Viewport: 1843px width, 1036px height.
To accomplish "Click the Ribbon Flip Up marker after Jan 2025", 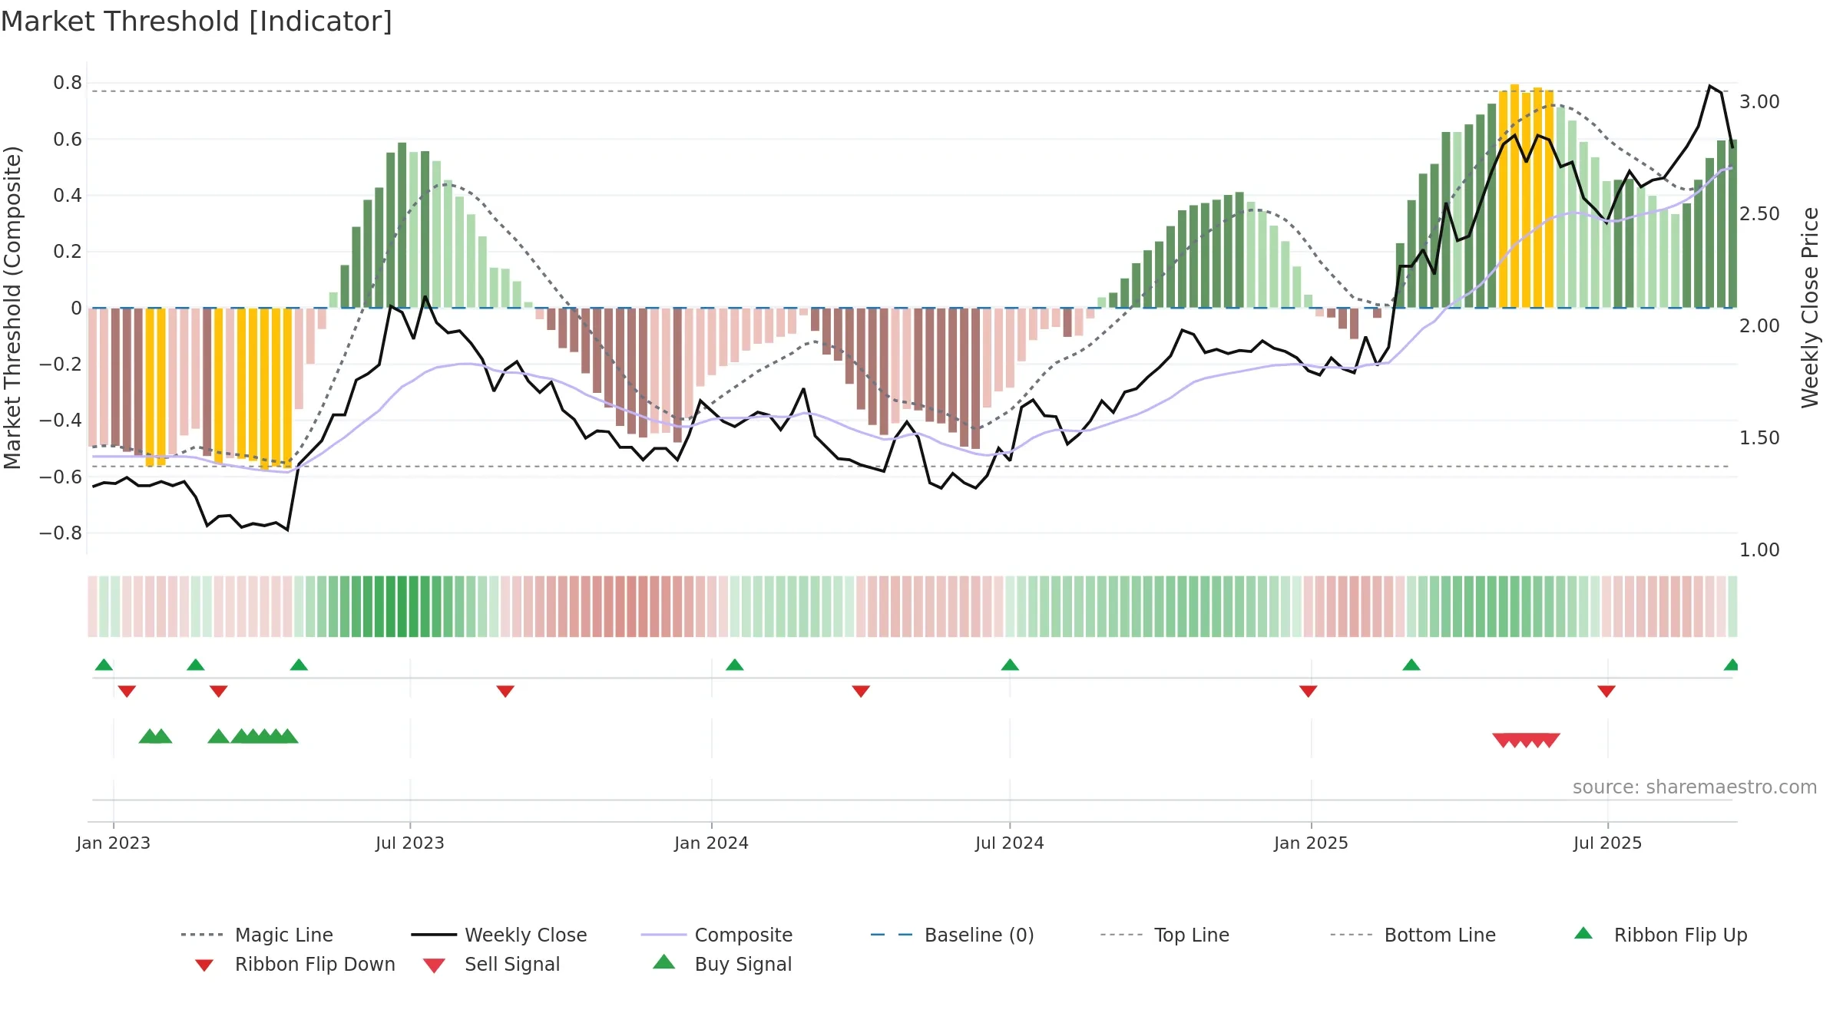I will [x=1411, y=665].
